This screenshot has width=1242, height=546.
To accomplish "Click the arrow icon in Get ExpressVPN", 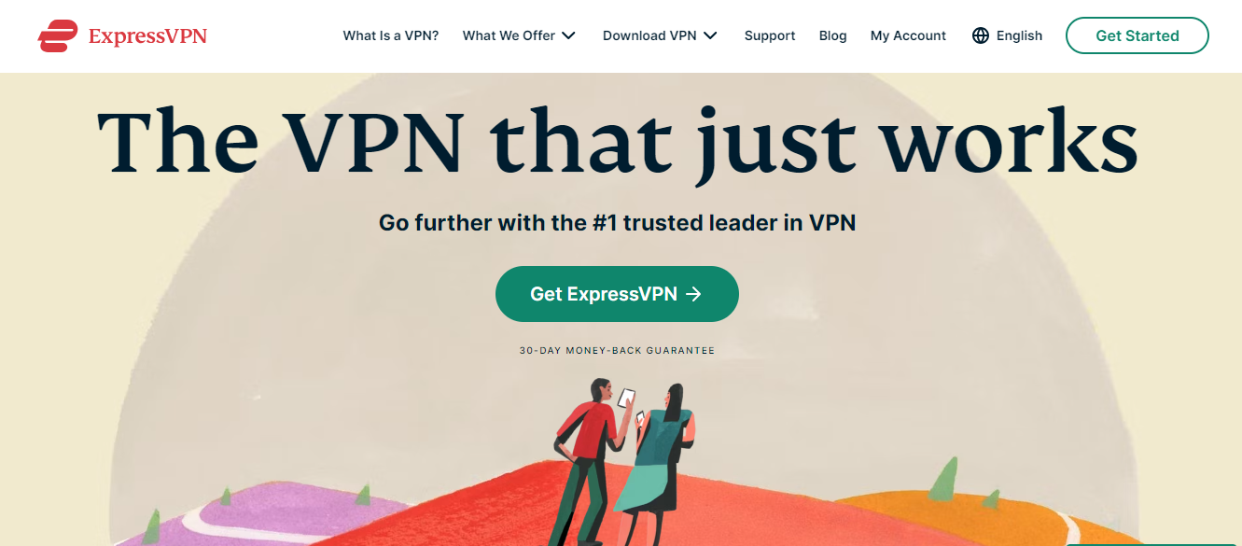I will pyautogui.click(x=693, y=294).
